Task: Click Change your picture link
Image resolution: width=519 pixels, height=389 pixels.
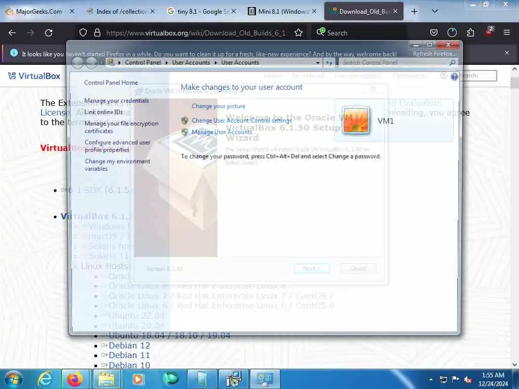Action: coord(218,106)
